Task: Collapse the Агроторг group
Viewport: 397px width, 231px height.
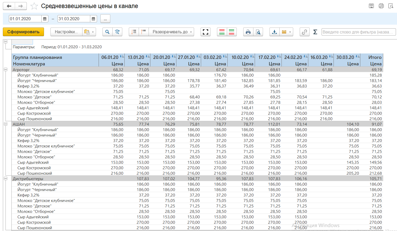Action: 5,70
